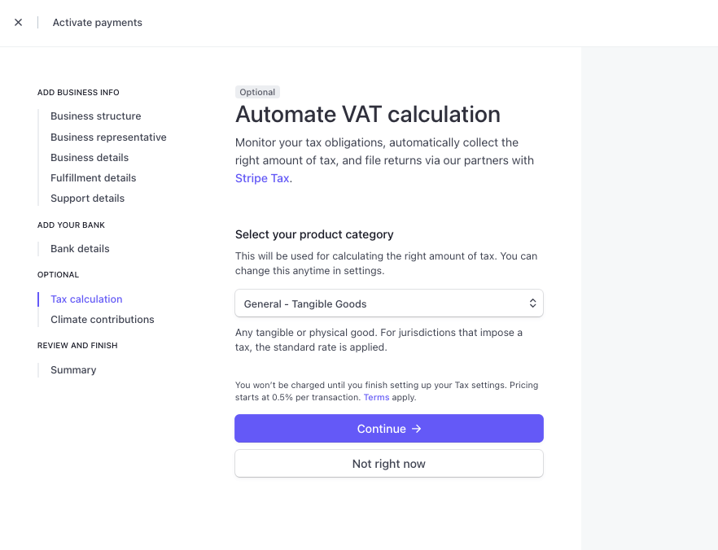
Task: Close the Activate payments setup
Action: tap(19, 23)
